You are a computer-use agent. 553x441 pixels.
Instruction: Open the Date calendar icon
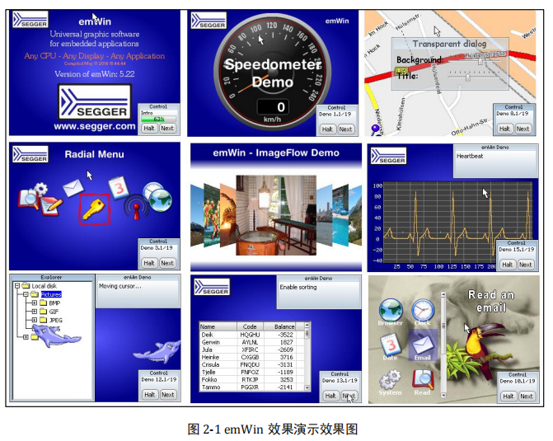click(391, 345)
